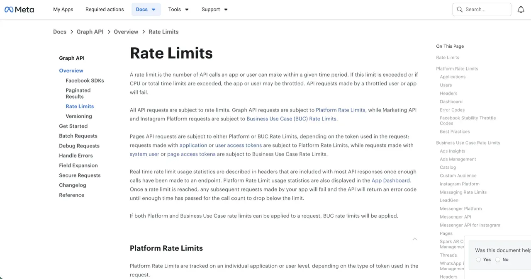Jump to Business Use Case Rate Limits section
This screenshot has height=279, width=531.
click(x=468, y=143)
